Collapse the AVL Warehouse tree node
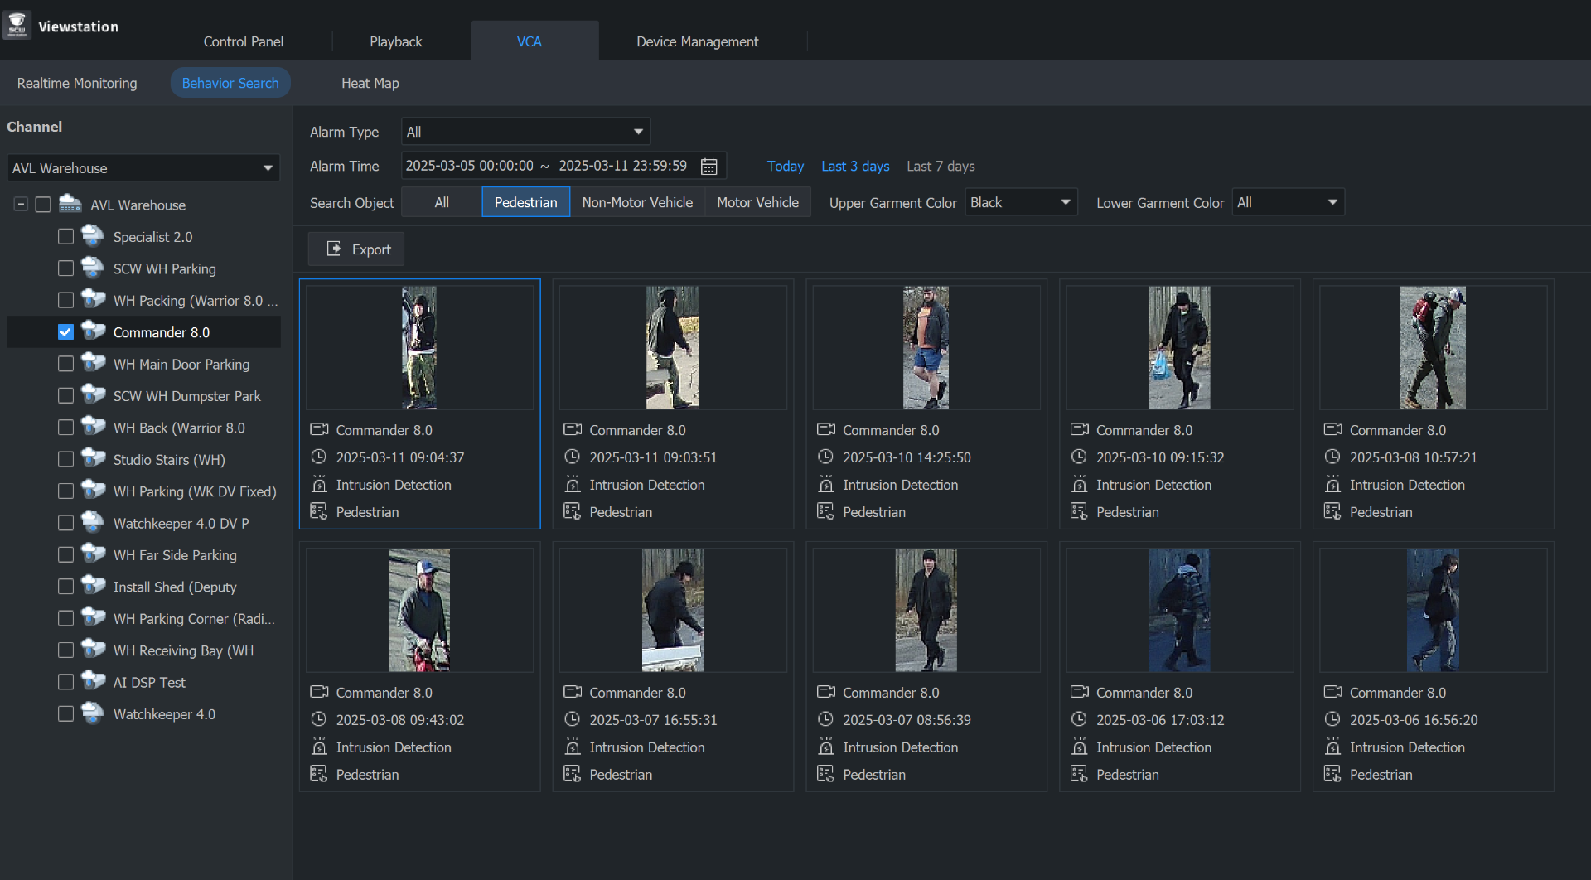The width and height of the screenshot is (1591, 880). click(21, 205)
